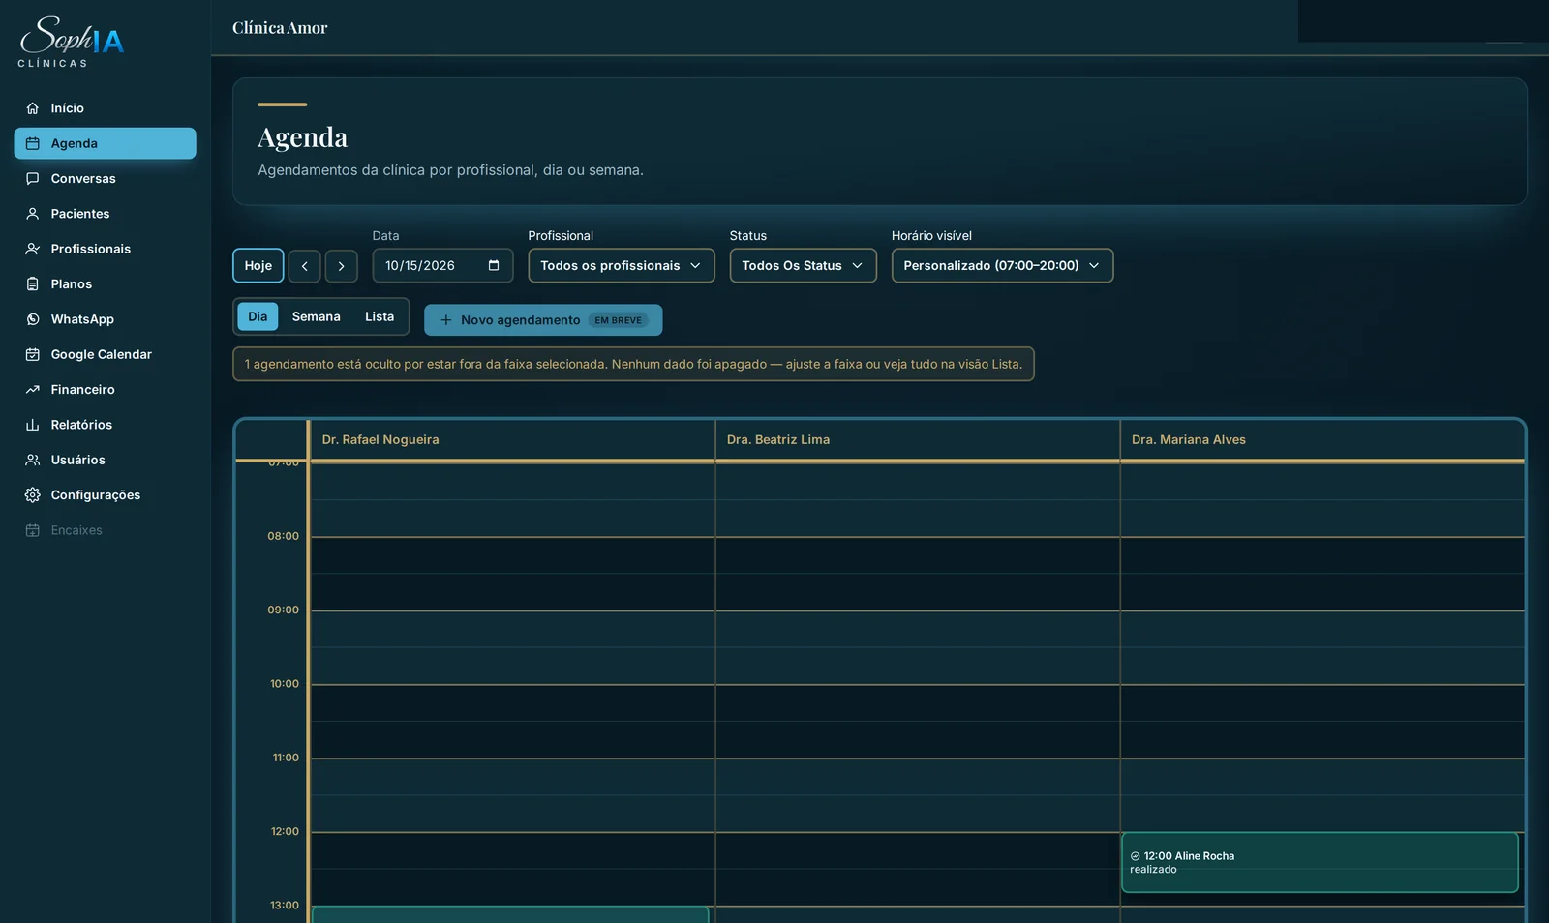Click the 08:00 time label
The height and width of the screenshot is (923, 1549).
tap(284, 536)
